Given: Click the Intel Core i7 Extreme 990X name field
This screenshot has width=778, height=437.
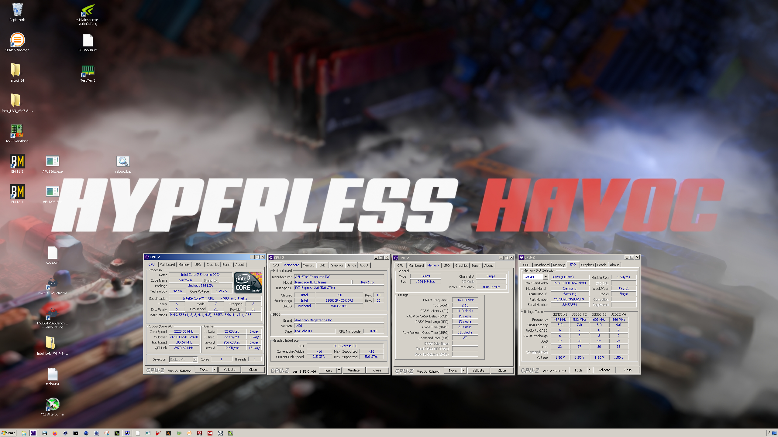Looking at the screenshot, I should click(200, 275).
